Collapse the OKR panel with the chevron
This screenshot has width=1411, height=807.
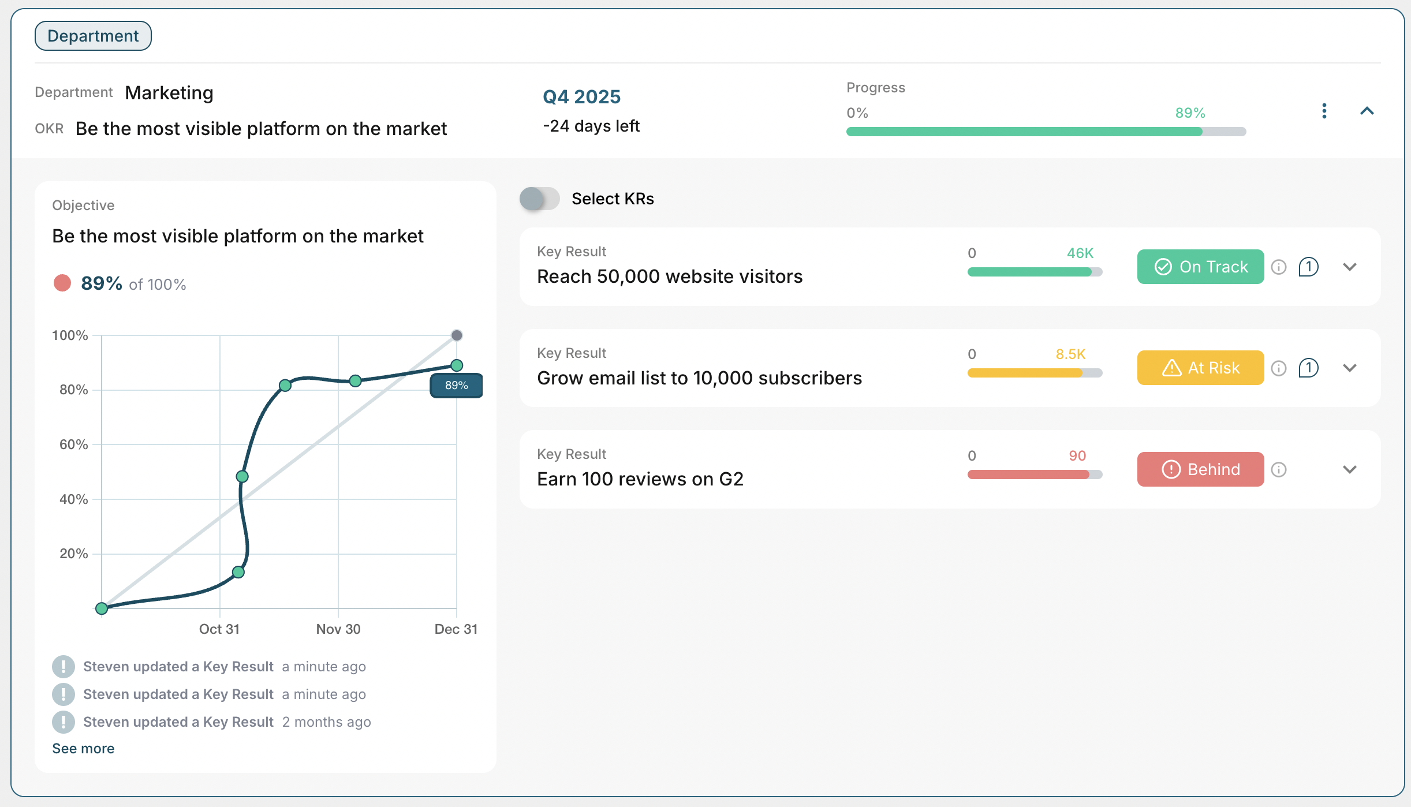(x=1368, y=111)
